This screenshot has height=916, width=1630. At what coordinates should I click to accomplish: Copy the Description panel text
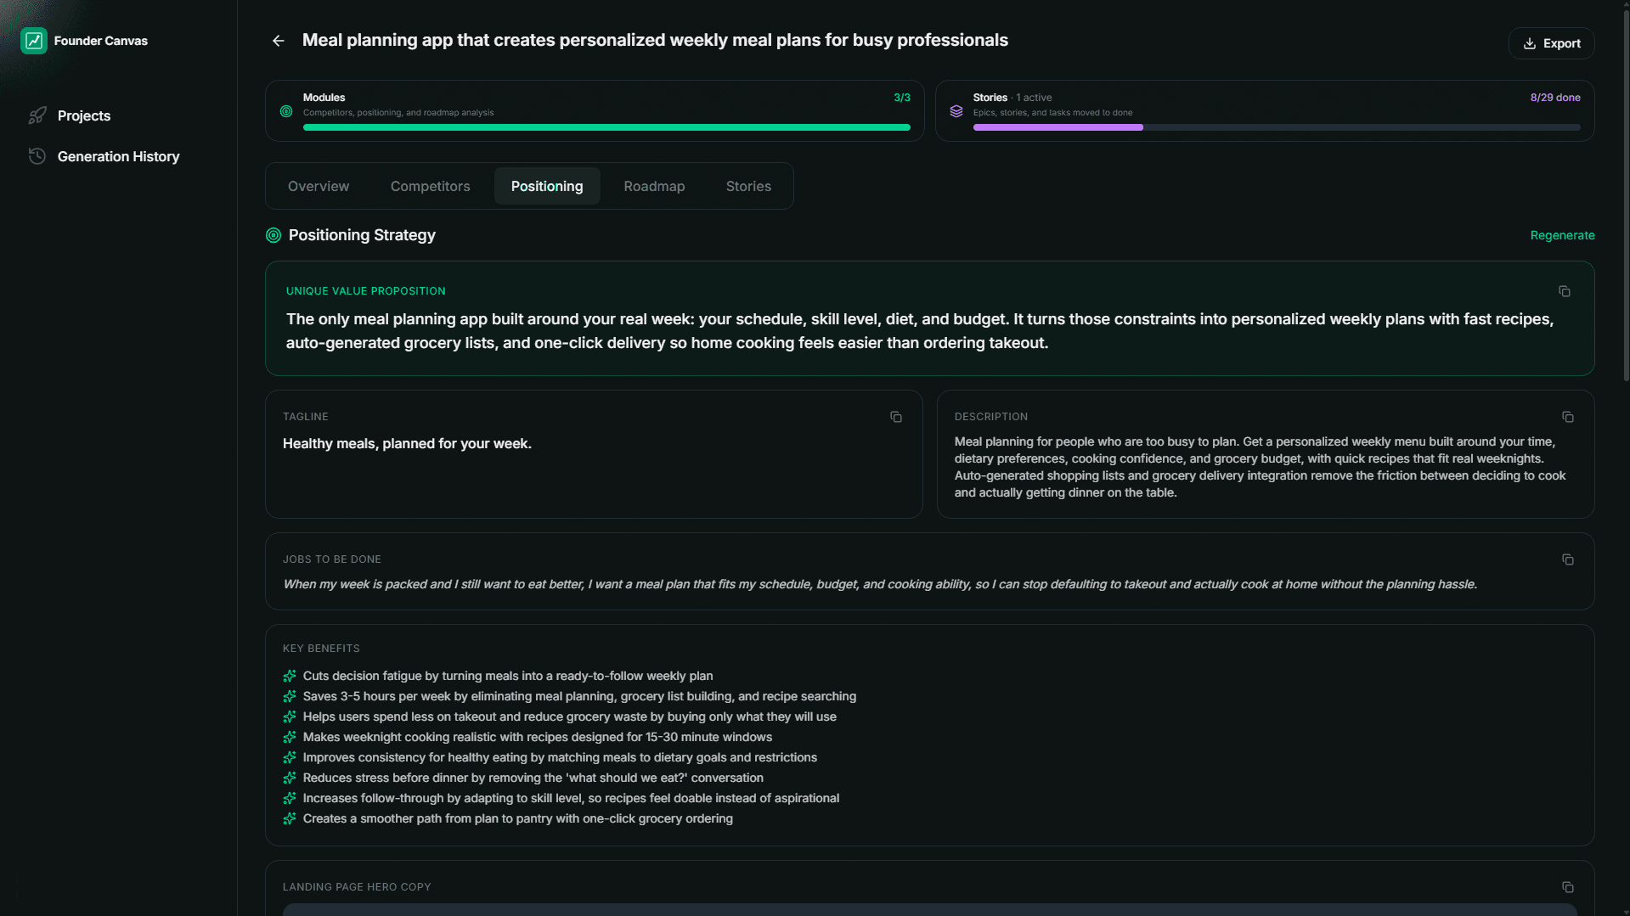(1567, 417)
